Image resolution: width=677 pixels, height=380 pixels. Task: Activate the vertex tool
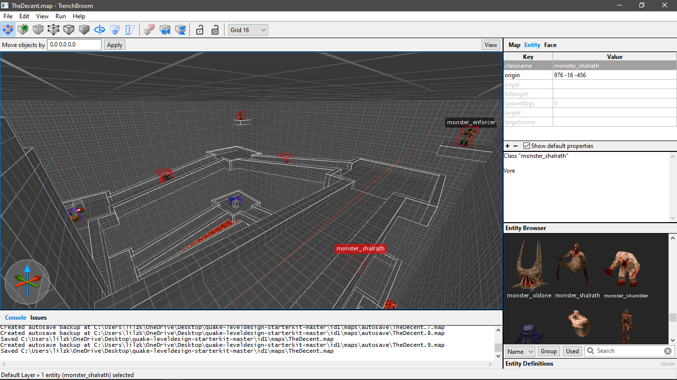54,30
